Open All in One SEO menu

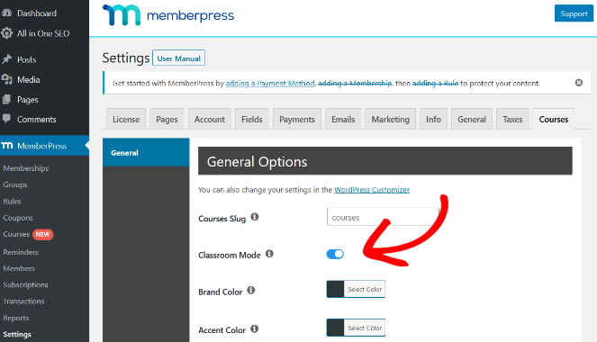(x=44, y=33)
